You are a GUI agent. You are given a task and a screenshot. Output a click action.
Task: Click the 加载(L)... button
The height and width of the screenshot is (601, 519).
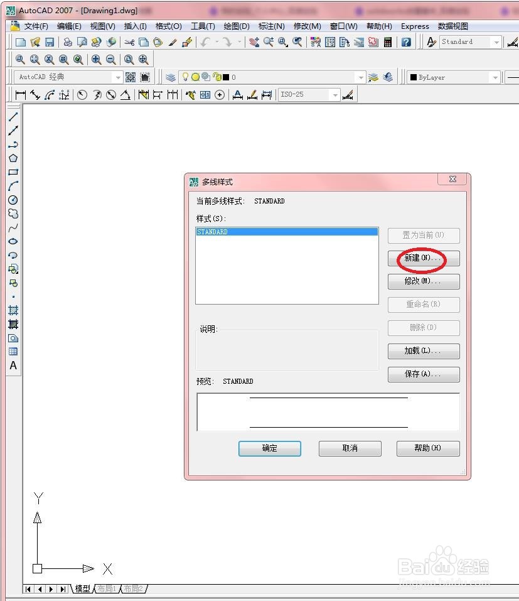[423, 350]
